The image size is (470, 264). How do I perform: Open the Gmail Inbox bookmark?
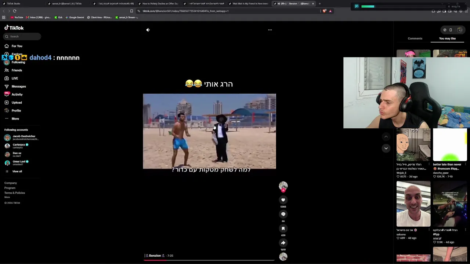[39, 17]
